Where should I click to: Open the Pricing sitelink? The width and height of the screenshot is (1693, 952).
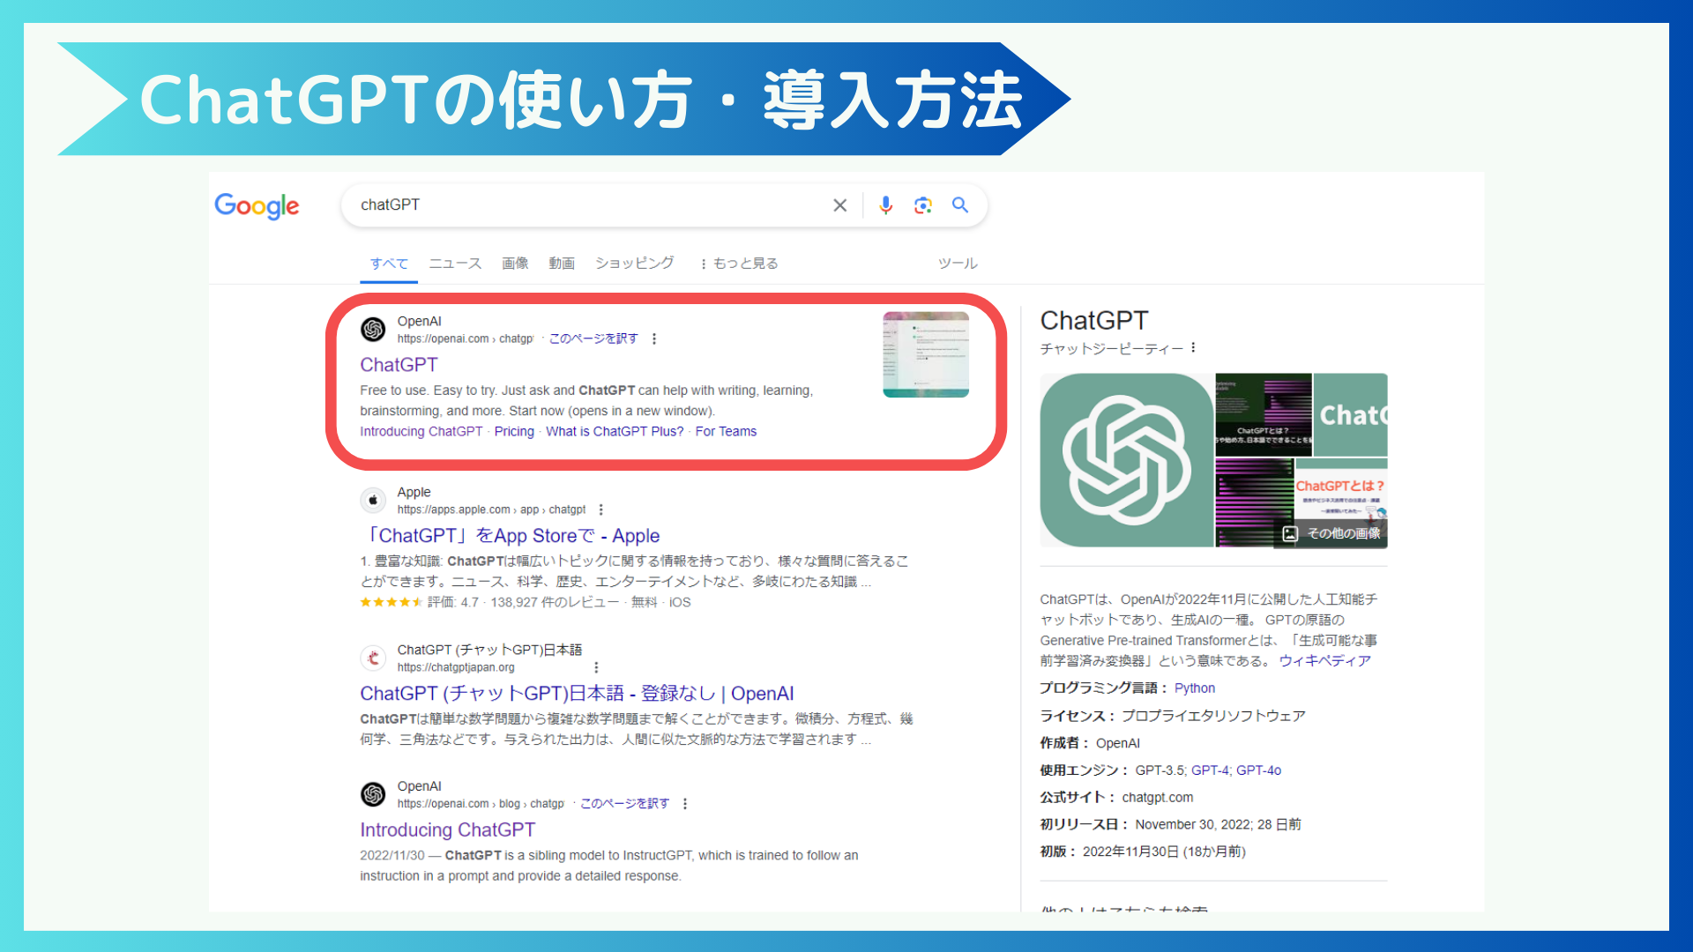pos(514,432)
